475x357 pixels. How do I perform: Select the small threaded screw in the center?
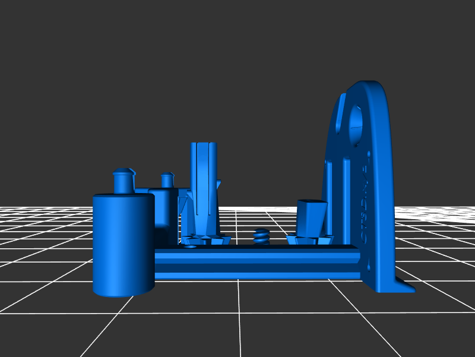click(x=261, y=236)
